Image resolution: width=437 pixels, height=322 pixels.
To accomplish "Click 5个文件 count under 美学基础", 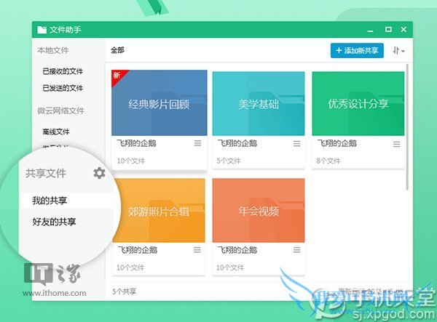I will [229, 161].
